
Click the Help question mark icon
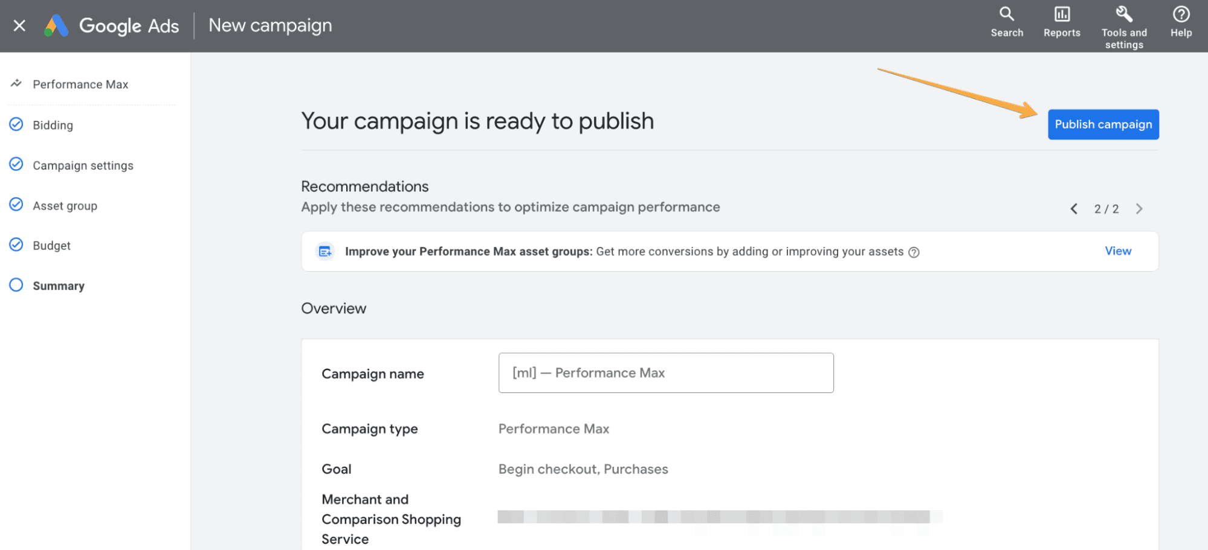(1180, 22)
